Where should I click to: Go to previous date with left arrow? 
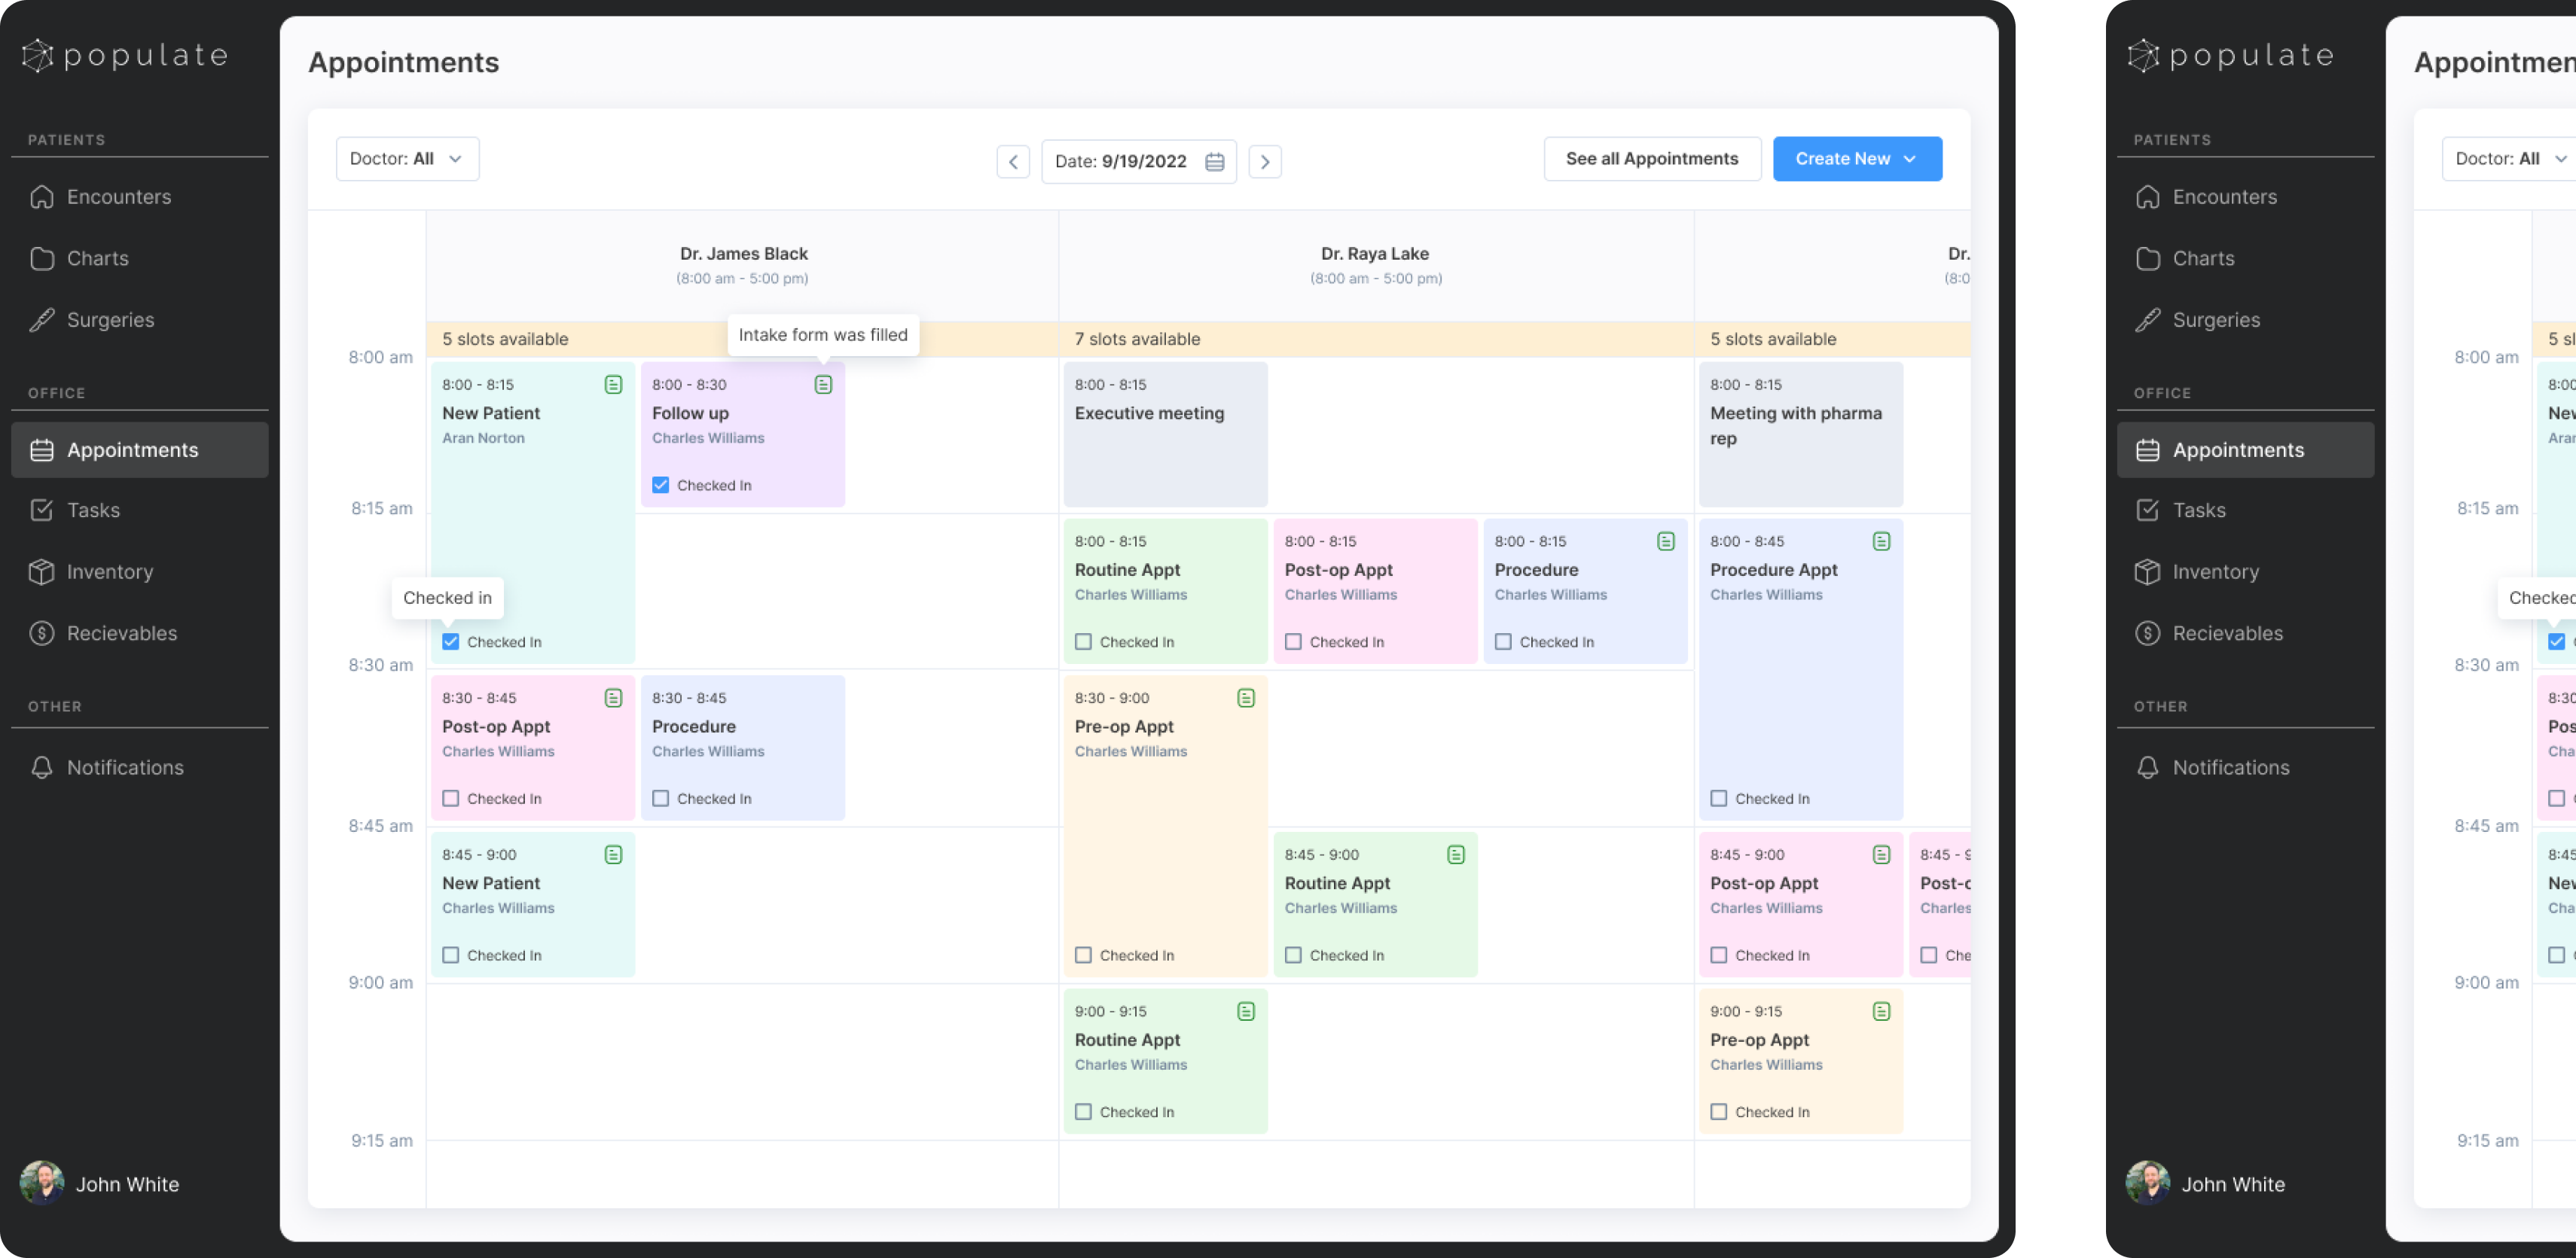(1012, 162)
